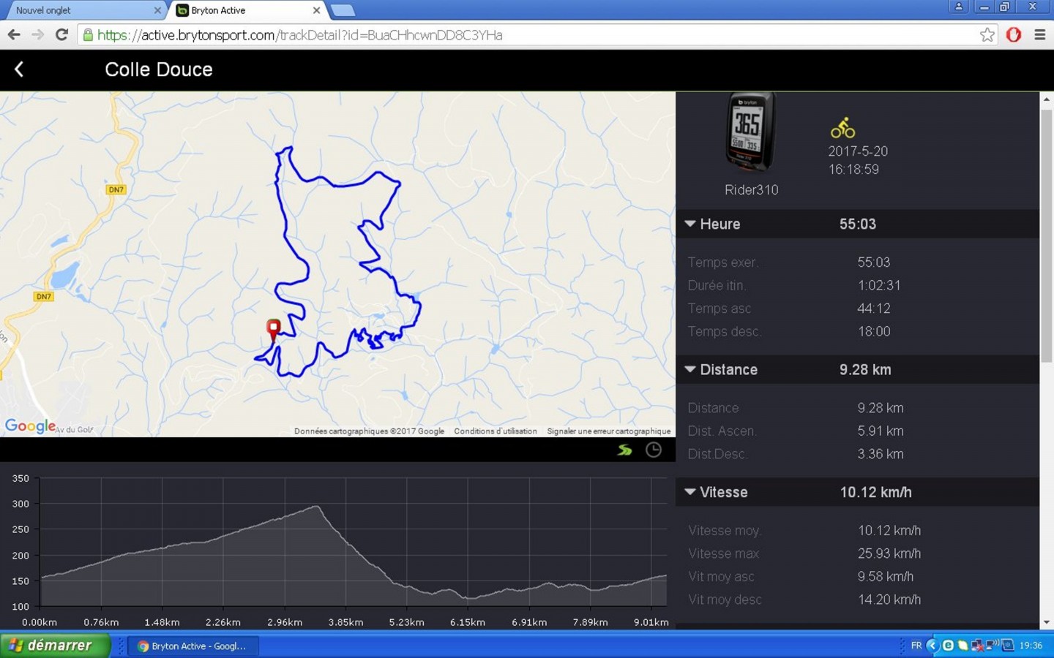This screenshot has height=658, width=1054.
Task: Click the Temps desc. value 18:00
Action: pos(874,331)
